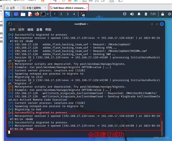Click '07:01:24 -0400' timestamp text

point(21,119)
